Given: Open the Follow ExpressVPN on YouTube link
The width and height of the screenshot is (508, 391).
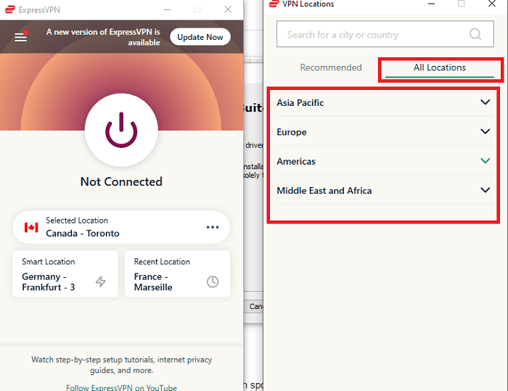Looking at the screenshot, I should [121, 387].
